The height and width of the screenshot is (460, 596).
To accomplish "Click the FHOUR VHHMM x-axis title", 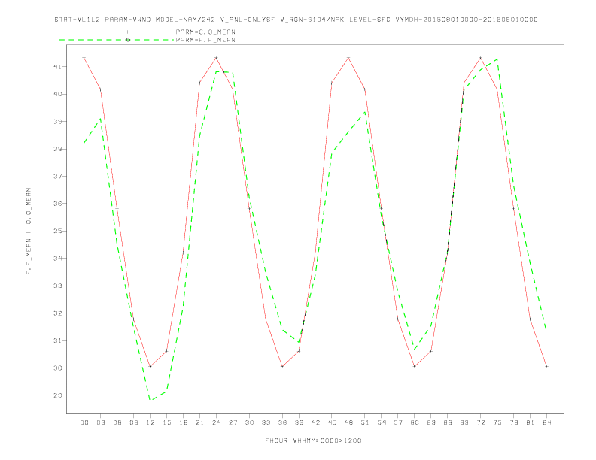I will [313, 440].
